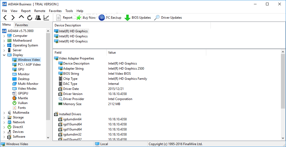Click the GPU icon in the tree
This screenshot has height=147, width=286.
point(14,69)
